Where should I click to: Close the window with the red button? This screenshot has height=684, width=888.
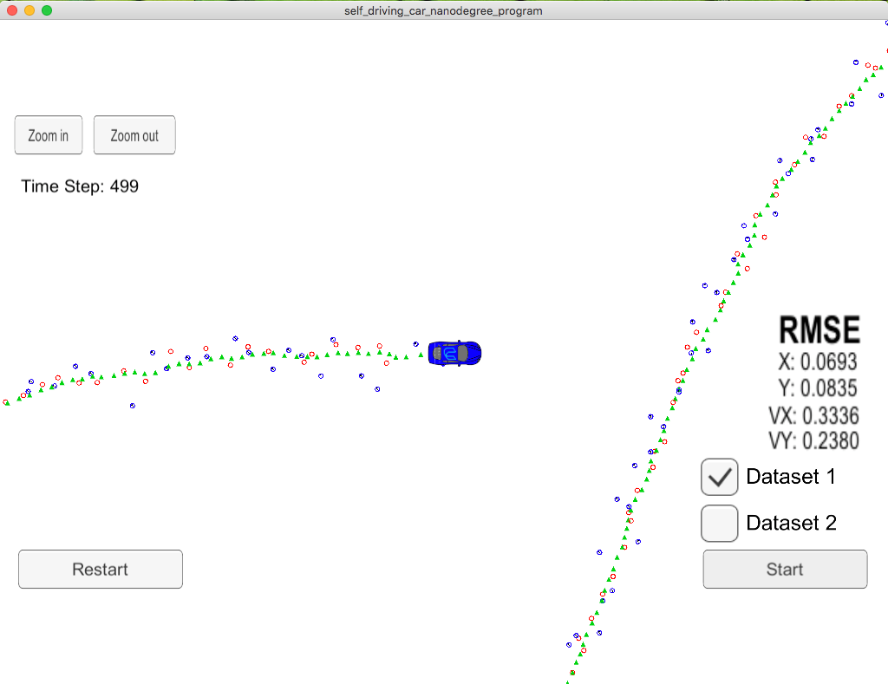pyautogui.click(x=12, y=10)
